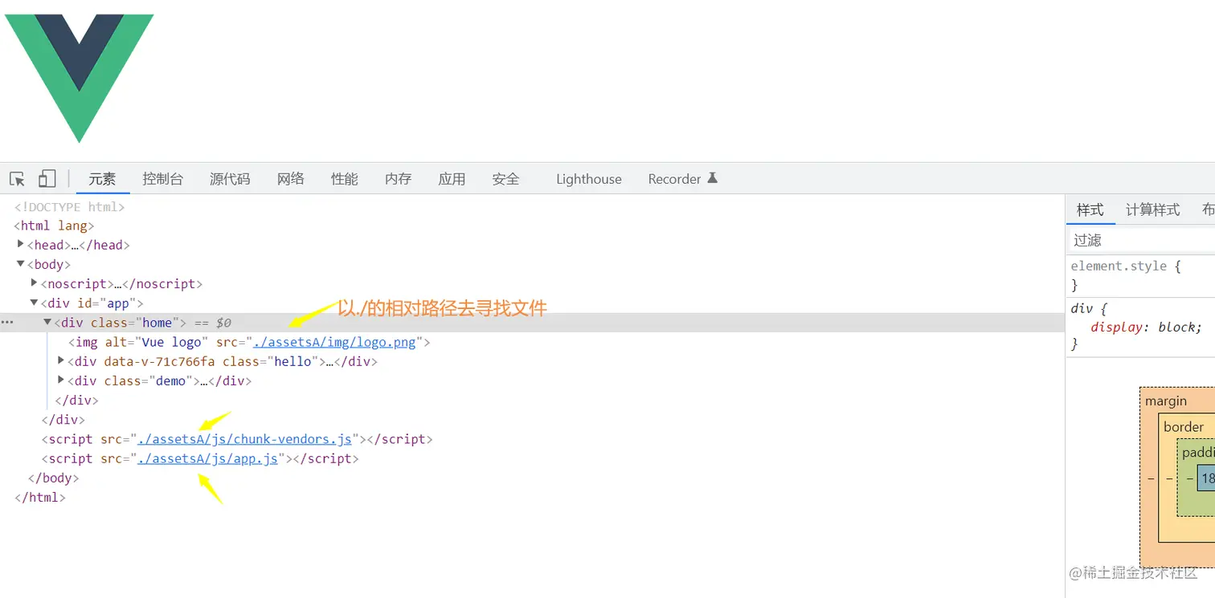Select the <!DOCTYPE html> line
1215x598 pixels.
pos(69,206)
